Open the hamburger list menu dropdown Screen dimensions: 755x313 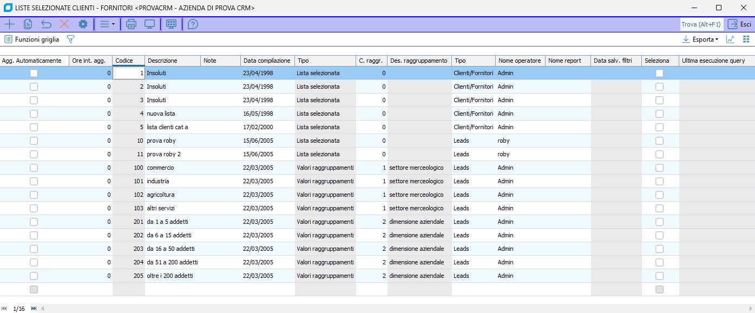(x=107, y=24)
